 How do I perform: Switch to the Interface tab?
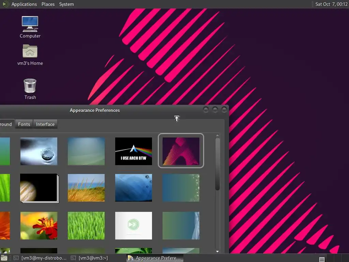pyautogui.click(x=45, y=124)
